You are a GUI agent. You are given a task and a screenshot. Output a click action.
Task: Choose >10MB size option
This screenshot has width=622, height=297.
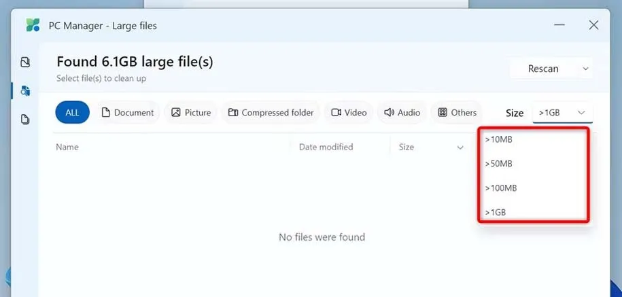498,139
